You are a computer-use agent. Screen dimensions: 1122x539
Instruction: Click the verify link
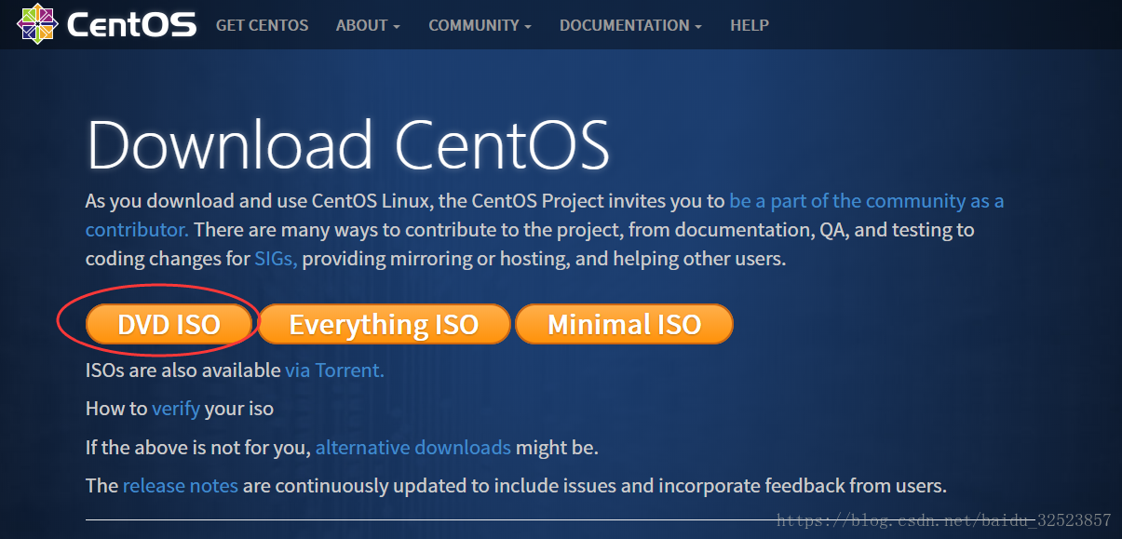pos(176,409)
